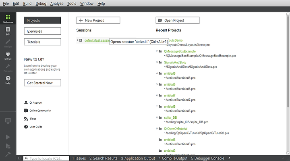Click Get Started Now button
The height and width of the screenshot is (161, 290).
42,83
